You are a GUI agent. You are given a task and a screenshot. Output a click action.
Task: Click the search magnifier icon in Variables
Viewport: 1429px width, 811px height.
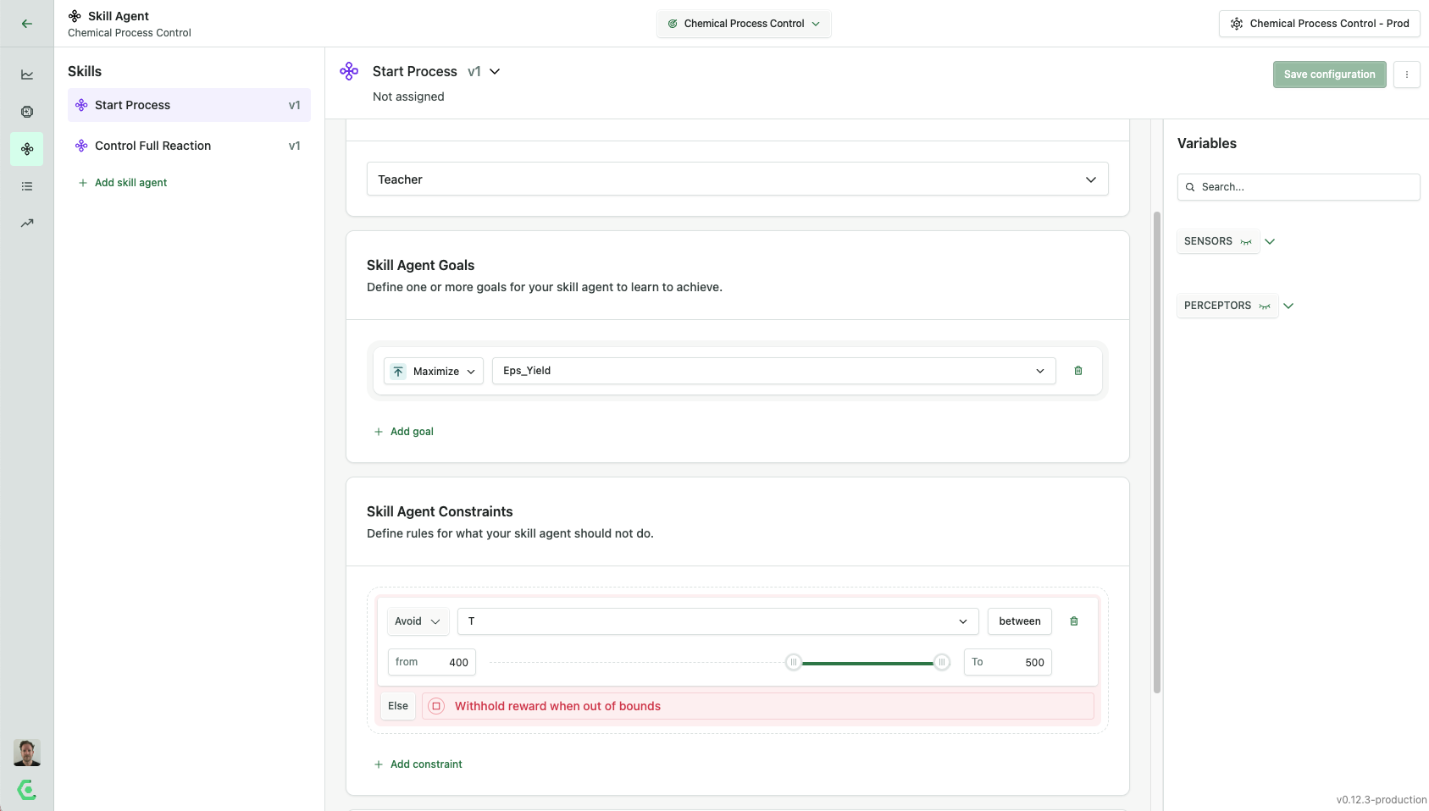[x=1190, y=187]
